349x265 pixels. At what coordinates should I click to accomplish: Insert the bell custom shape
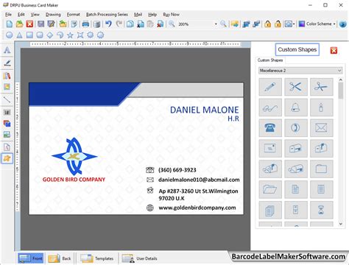pyautogui.click(x=296, y=107)
